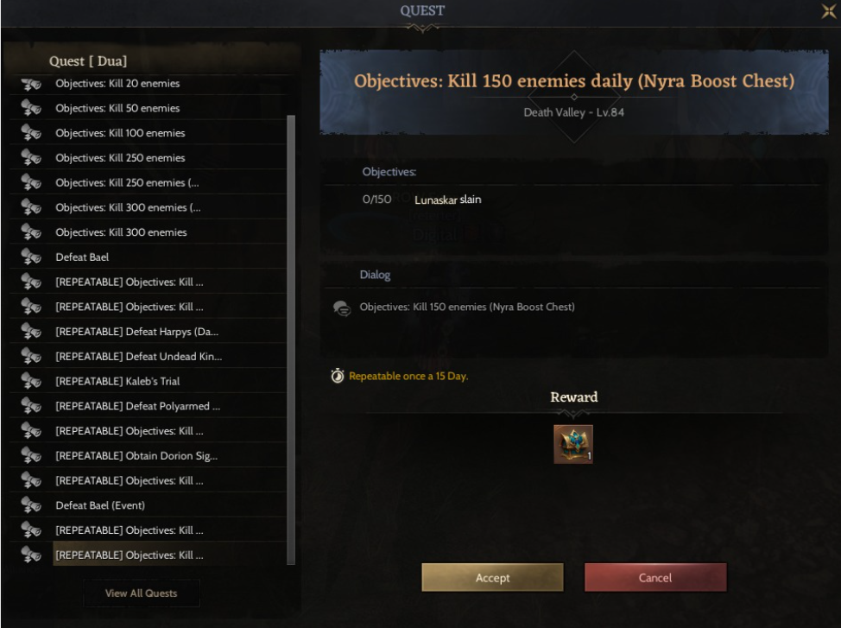Screen dimensions: 841x628
Task: Select the Kill 50 enemies quest
Action: point(148,108)
